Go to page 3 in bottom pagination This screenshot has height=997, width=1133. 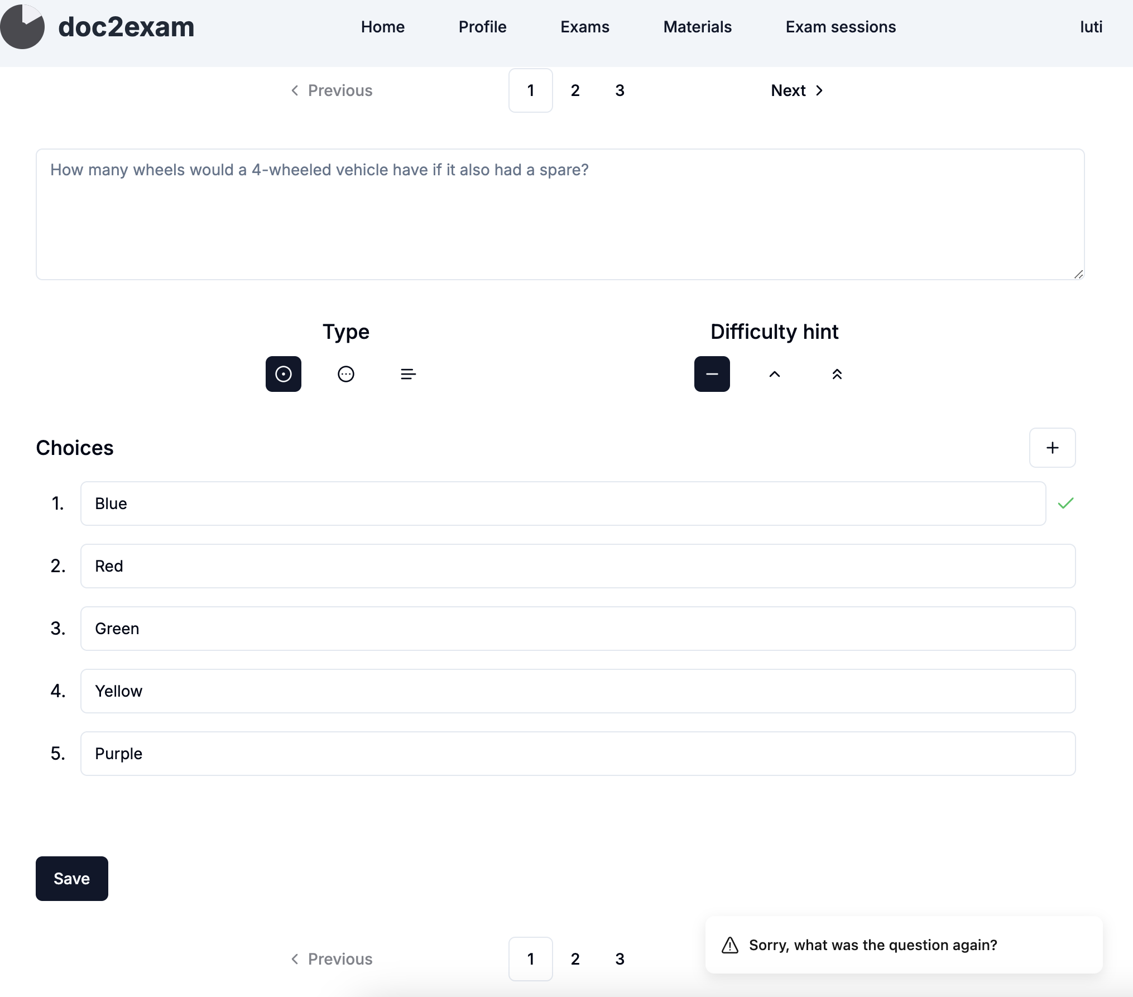[x=620, y=959]
